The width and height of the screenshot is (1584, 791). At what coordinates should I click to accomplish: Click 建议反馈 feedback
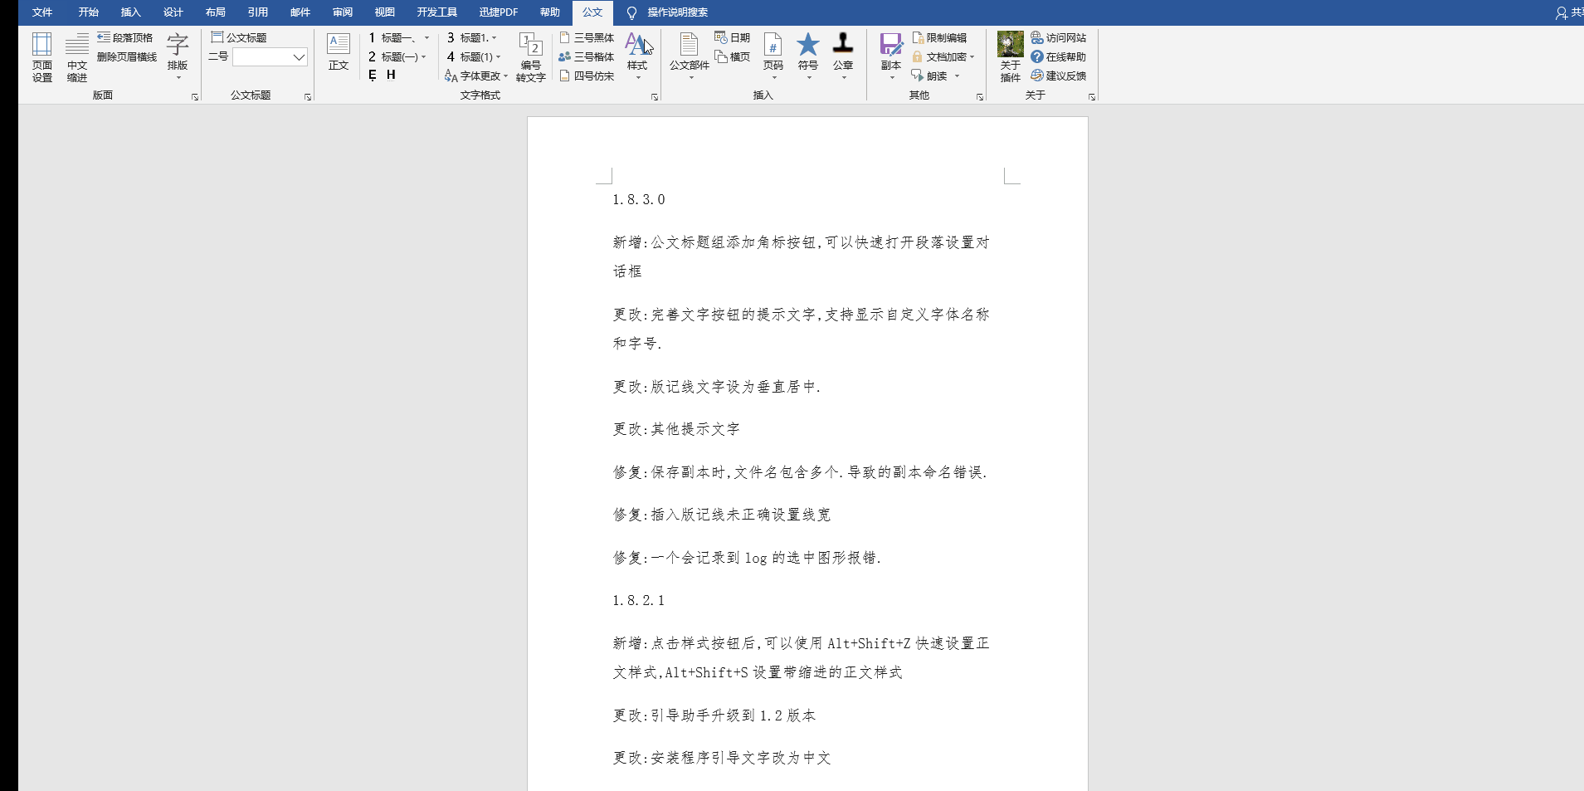(1058, 76)
